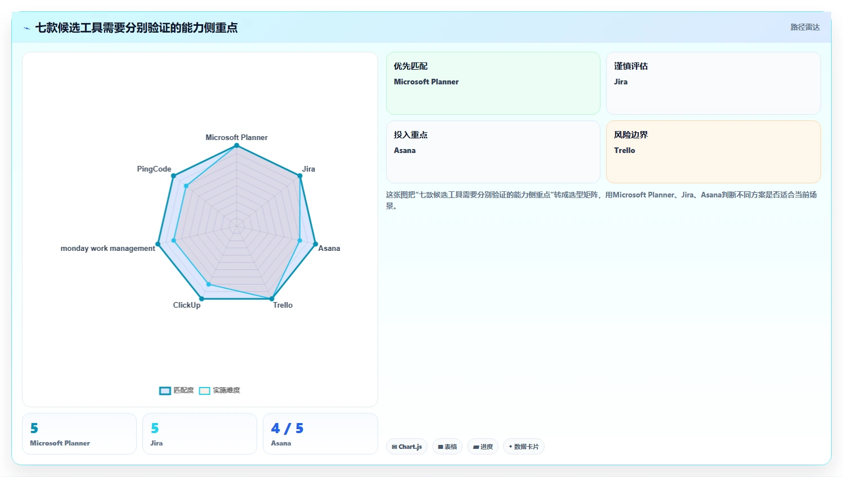Image resolution: width=843 pixels, height=477 pixels.
Task: Click the description paragraph starting 这张图把
Action: pyautogui.click(x=601, y=200)
